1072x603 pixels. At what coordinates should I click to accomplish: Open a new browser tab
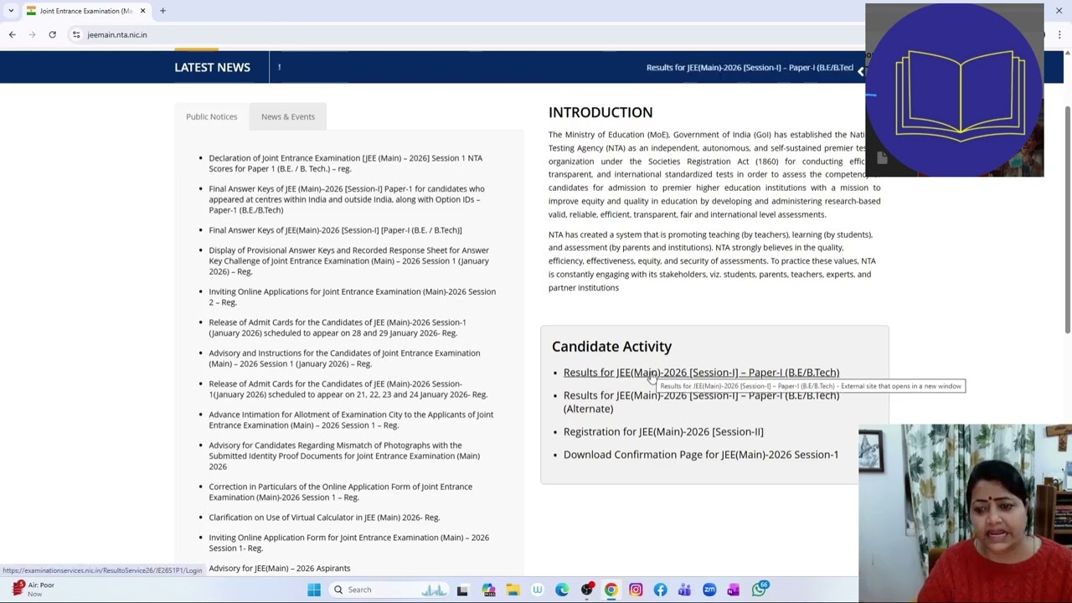(x=162, y=11)
